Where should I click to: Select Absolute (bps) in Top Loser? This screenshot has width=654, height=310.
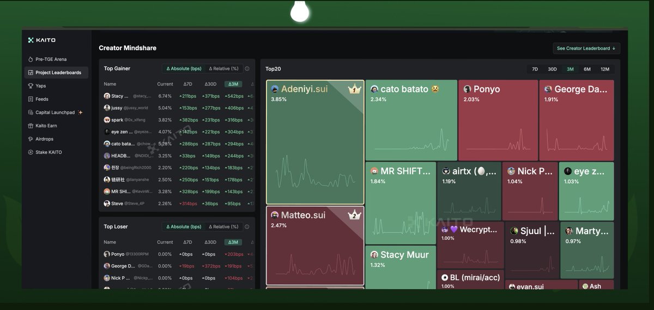pos(184,226)
